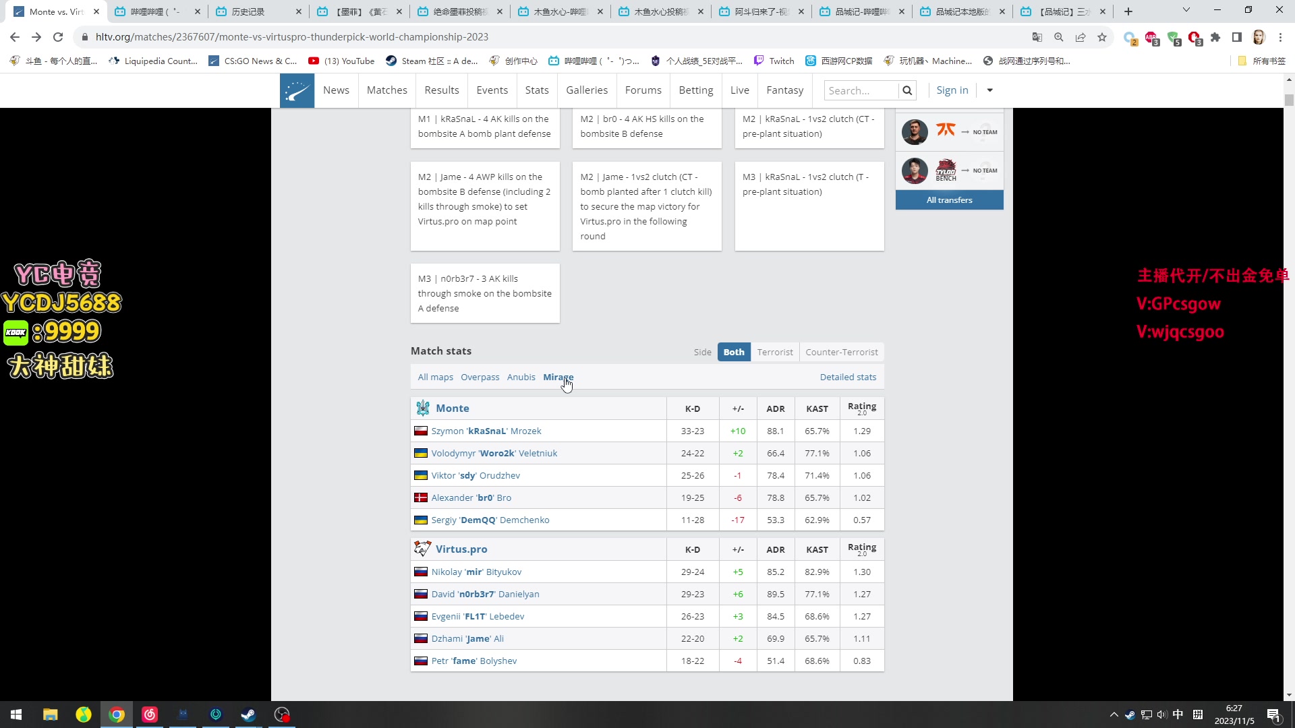Open the Events menu
The image size is (1295, 728).
click(x=492, y=90)
